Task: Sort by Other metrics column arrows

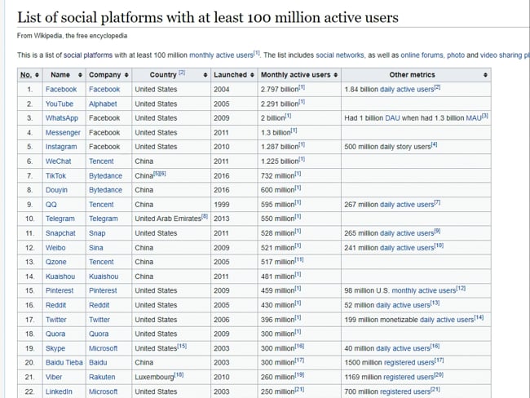Action: point(485,75)
